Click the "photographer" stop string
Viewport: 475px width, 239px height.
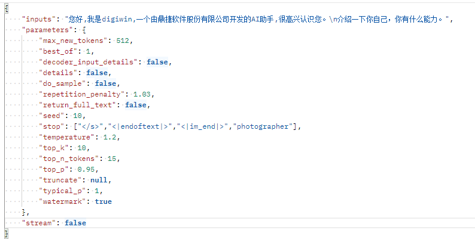[x=263, y=126]
